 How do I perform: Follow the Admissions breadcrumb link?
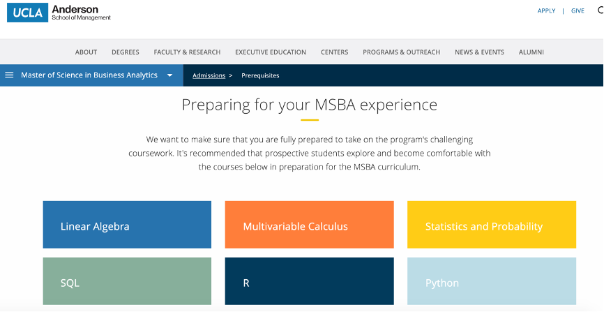(x=209, y=75)
